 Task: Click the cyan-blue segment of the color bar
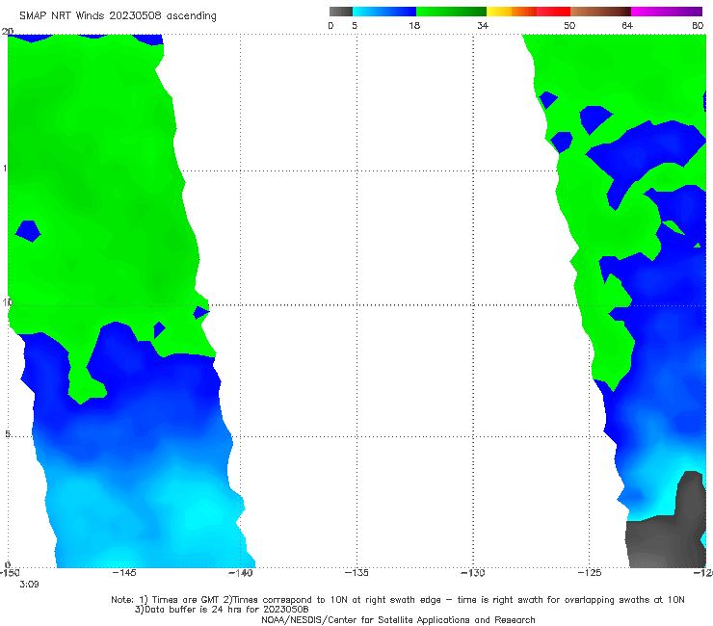(x=384, y=12)
